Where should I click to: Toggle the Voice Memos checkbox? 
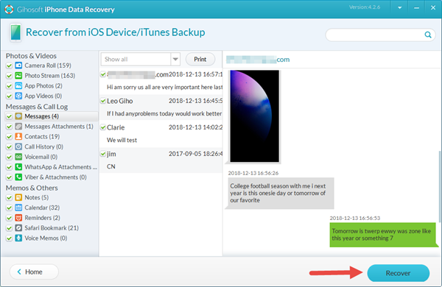(9, 238)
